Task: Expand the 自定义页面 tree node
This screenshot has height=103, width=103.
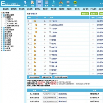Action: click(x=2, y=34)
